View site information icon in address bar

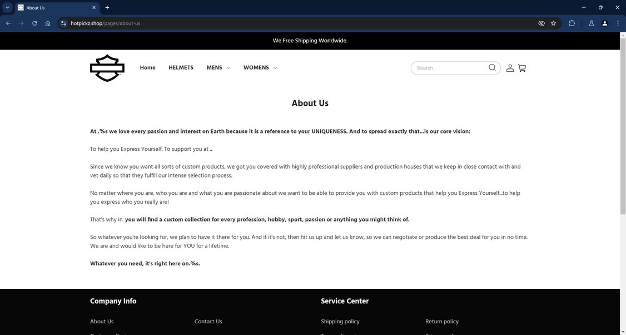point(63,23)
